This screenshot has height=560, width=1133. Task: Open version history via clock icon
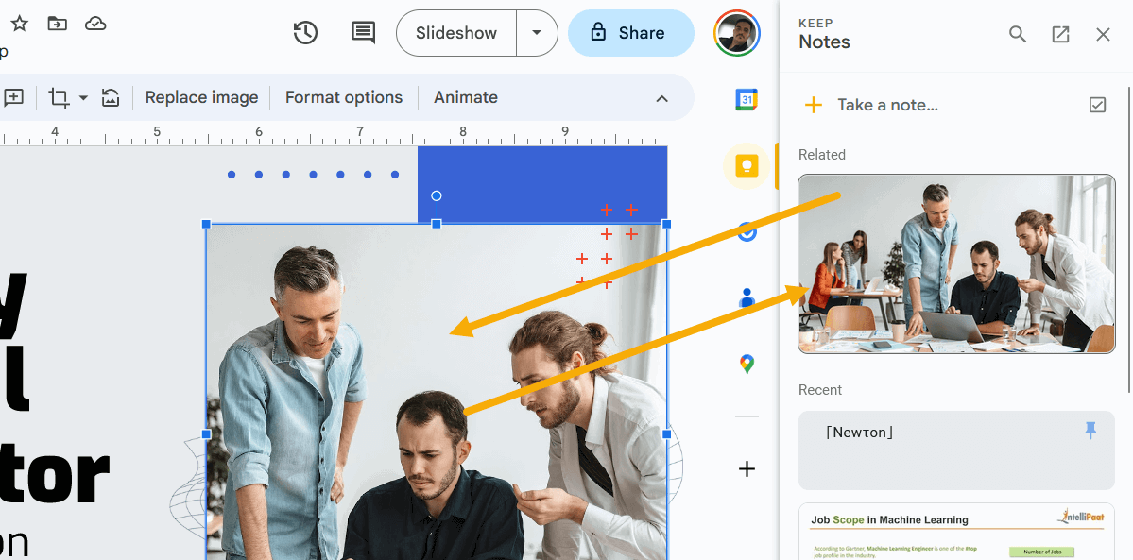(x=304, y=32)
